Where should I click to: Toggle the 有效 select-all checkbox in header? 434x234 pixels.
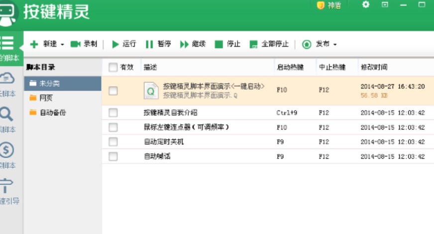113,67
